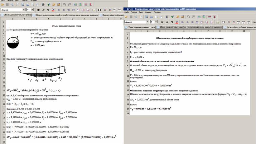Click the Redo arrow in the left window toolbar
This screenshot has width=256, height=144.
pos(70,5)
